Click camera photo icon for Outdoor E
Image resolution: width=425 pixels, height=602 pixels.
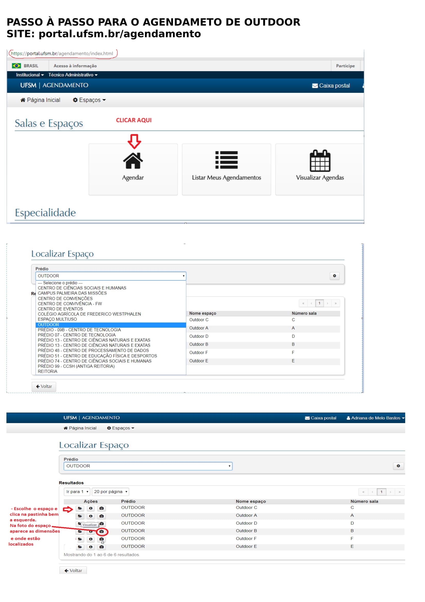[102, 547]
